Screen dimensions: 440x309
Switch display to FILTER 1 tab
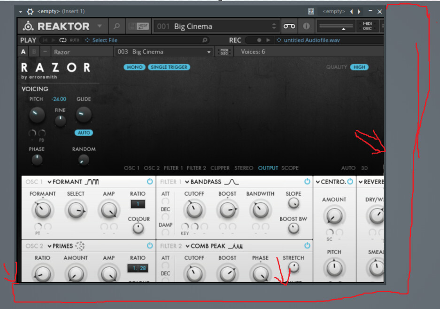tap(173, 168)
